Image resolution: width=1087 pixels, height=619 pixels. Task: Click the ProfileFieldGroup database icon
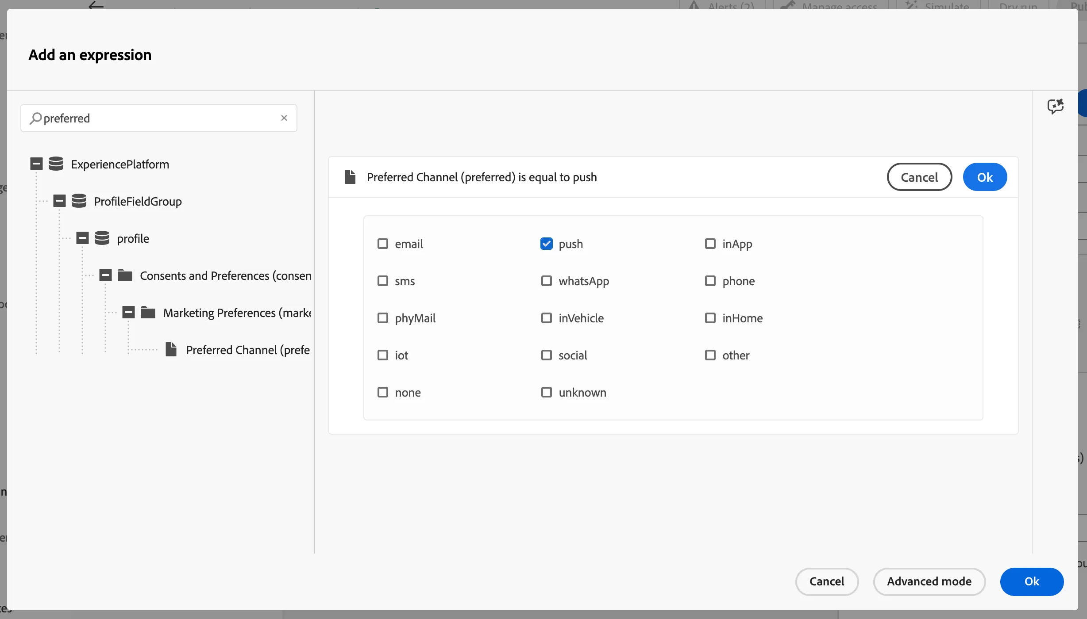79,201
